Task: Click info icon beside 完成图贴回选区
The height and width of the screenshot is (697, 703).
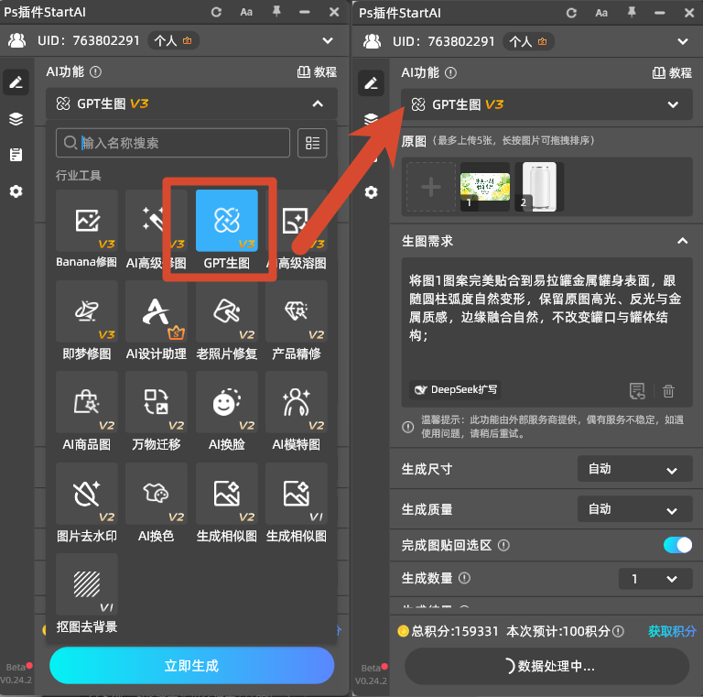Action: [503, 545]
